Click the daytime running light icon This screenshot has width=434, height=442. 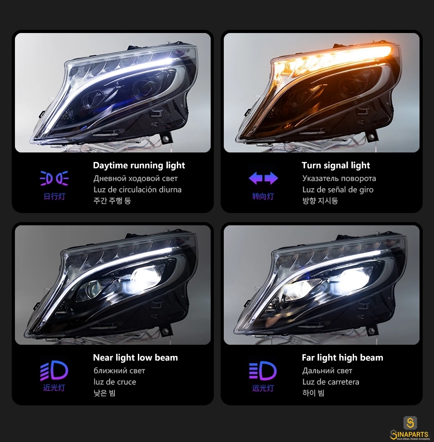pyautogui.click(x=54, y=178)
